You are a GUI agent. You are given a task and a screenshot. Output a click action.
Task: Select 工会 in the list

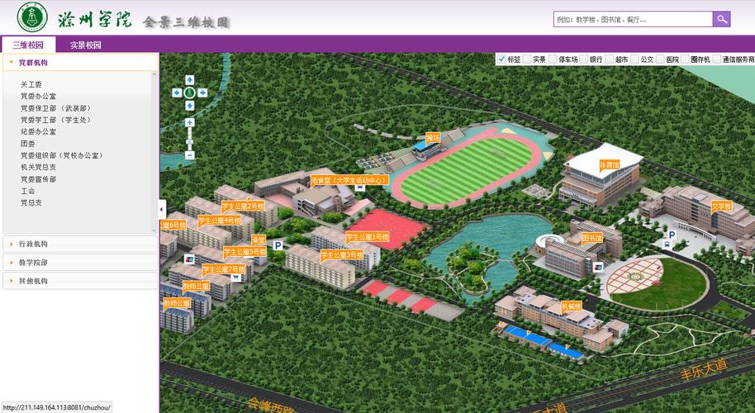click(27, 191)
